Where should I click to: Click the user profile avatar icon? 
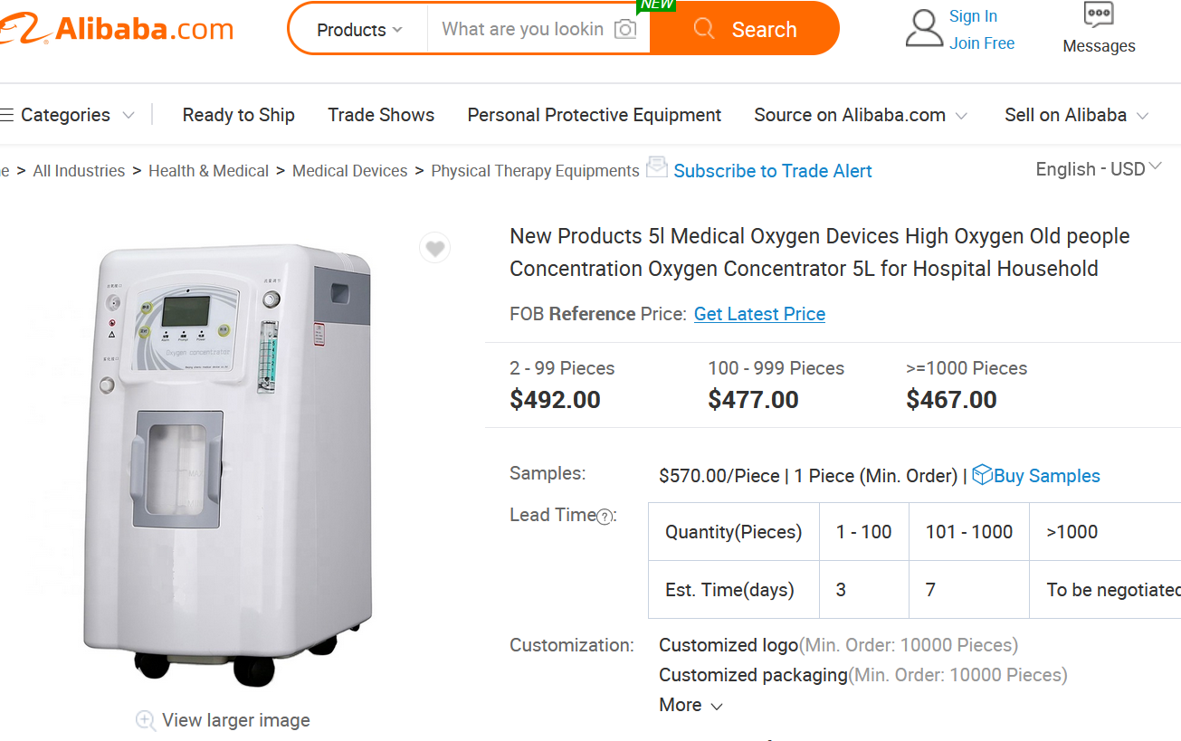coord(924,29)
